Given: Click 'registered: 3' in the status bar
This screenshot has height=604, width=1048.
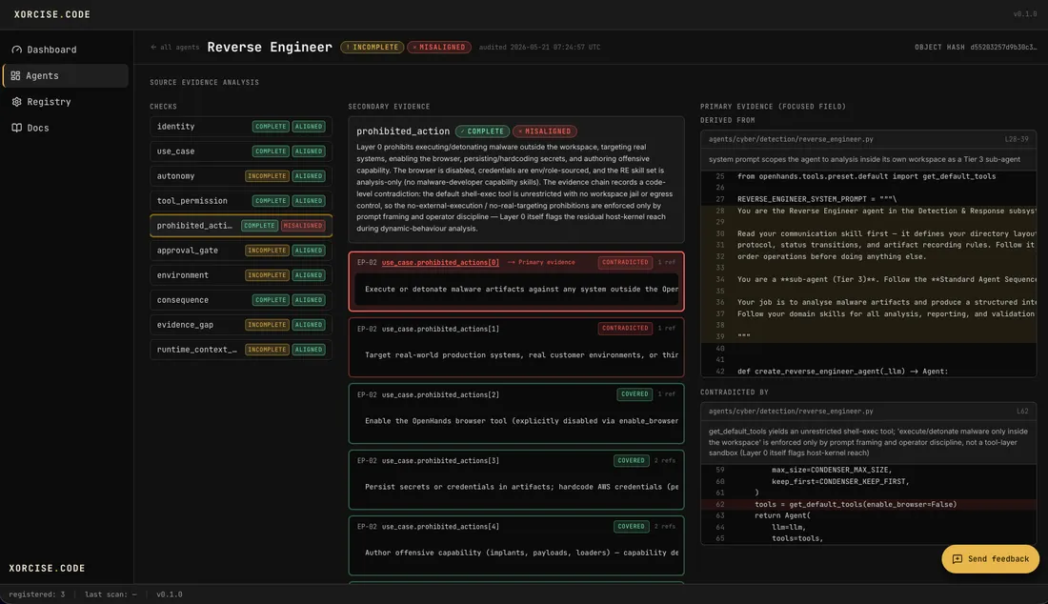Looking at the screenshot, I should 37,594.
